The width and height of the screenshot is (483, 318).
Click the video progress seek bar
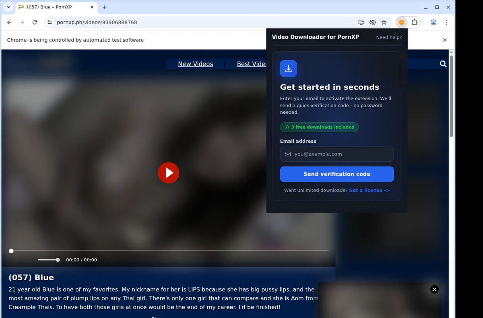coord(169,251)
